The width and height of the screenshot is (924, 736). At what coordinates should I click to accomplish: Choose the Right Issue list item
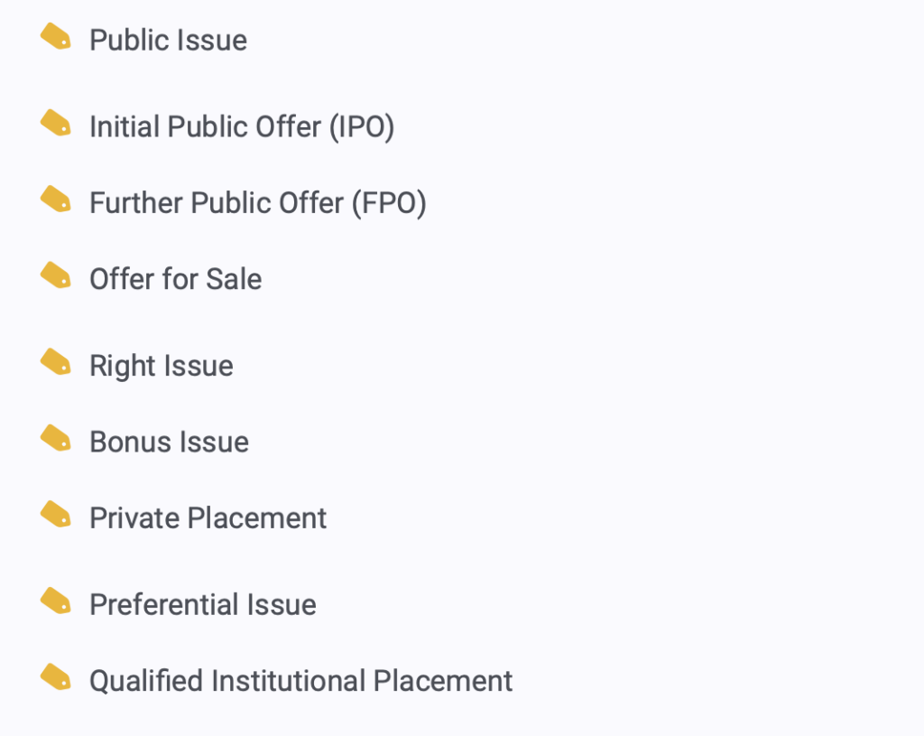[162, 367]
